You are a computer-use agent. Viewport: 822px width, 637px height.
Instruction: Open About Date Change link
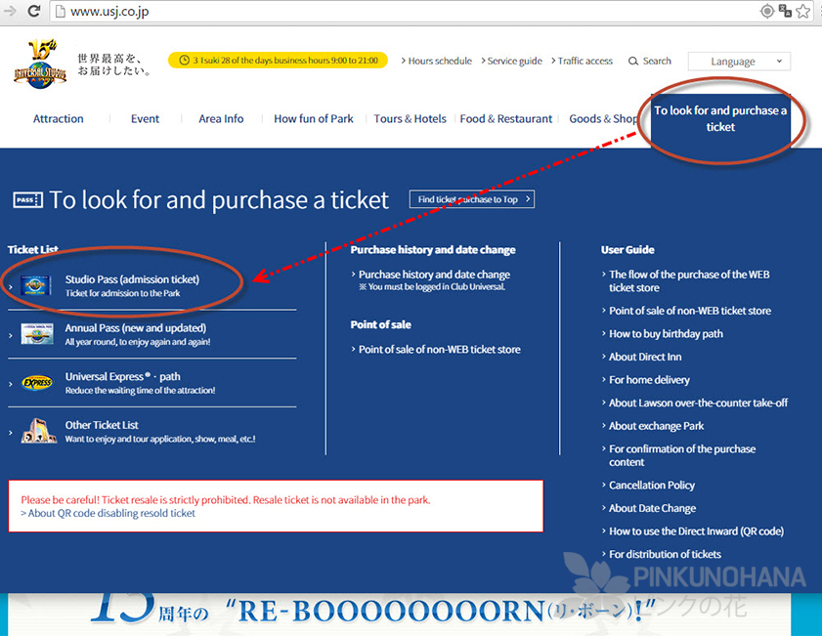coord(652,508)
